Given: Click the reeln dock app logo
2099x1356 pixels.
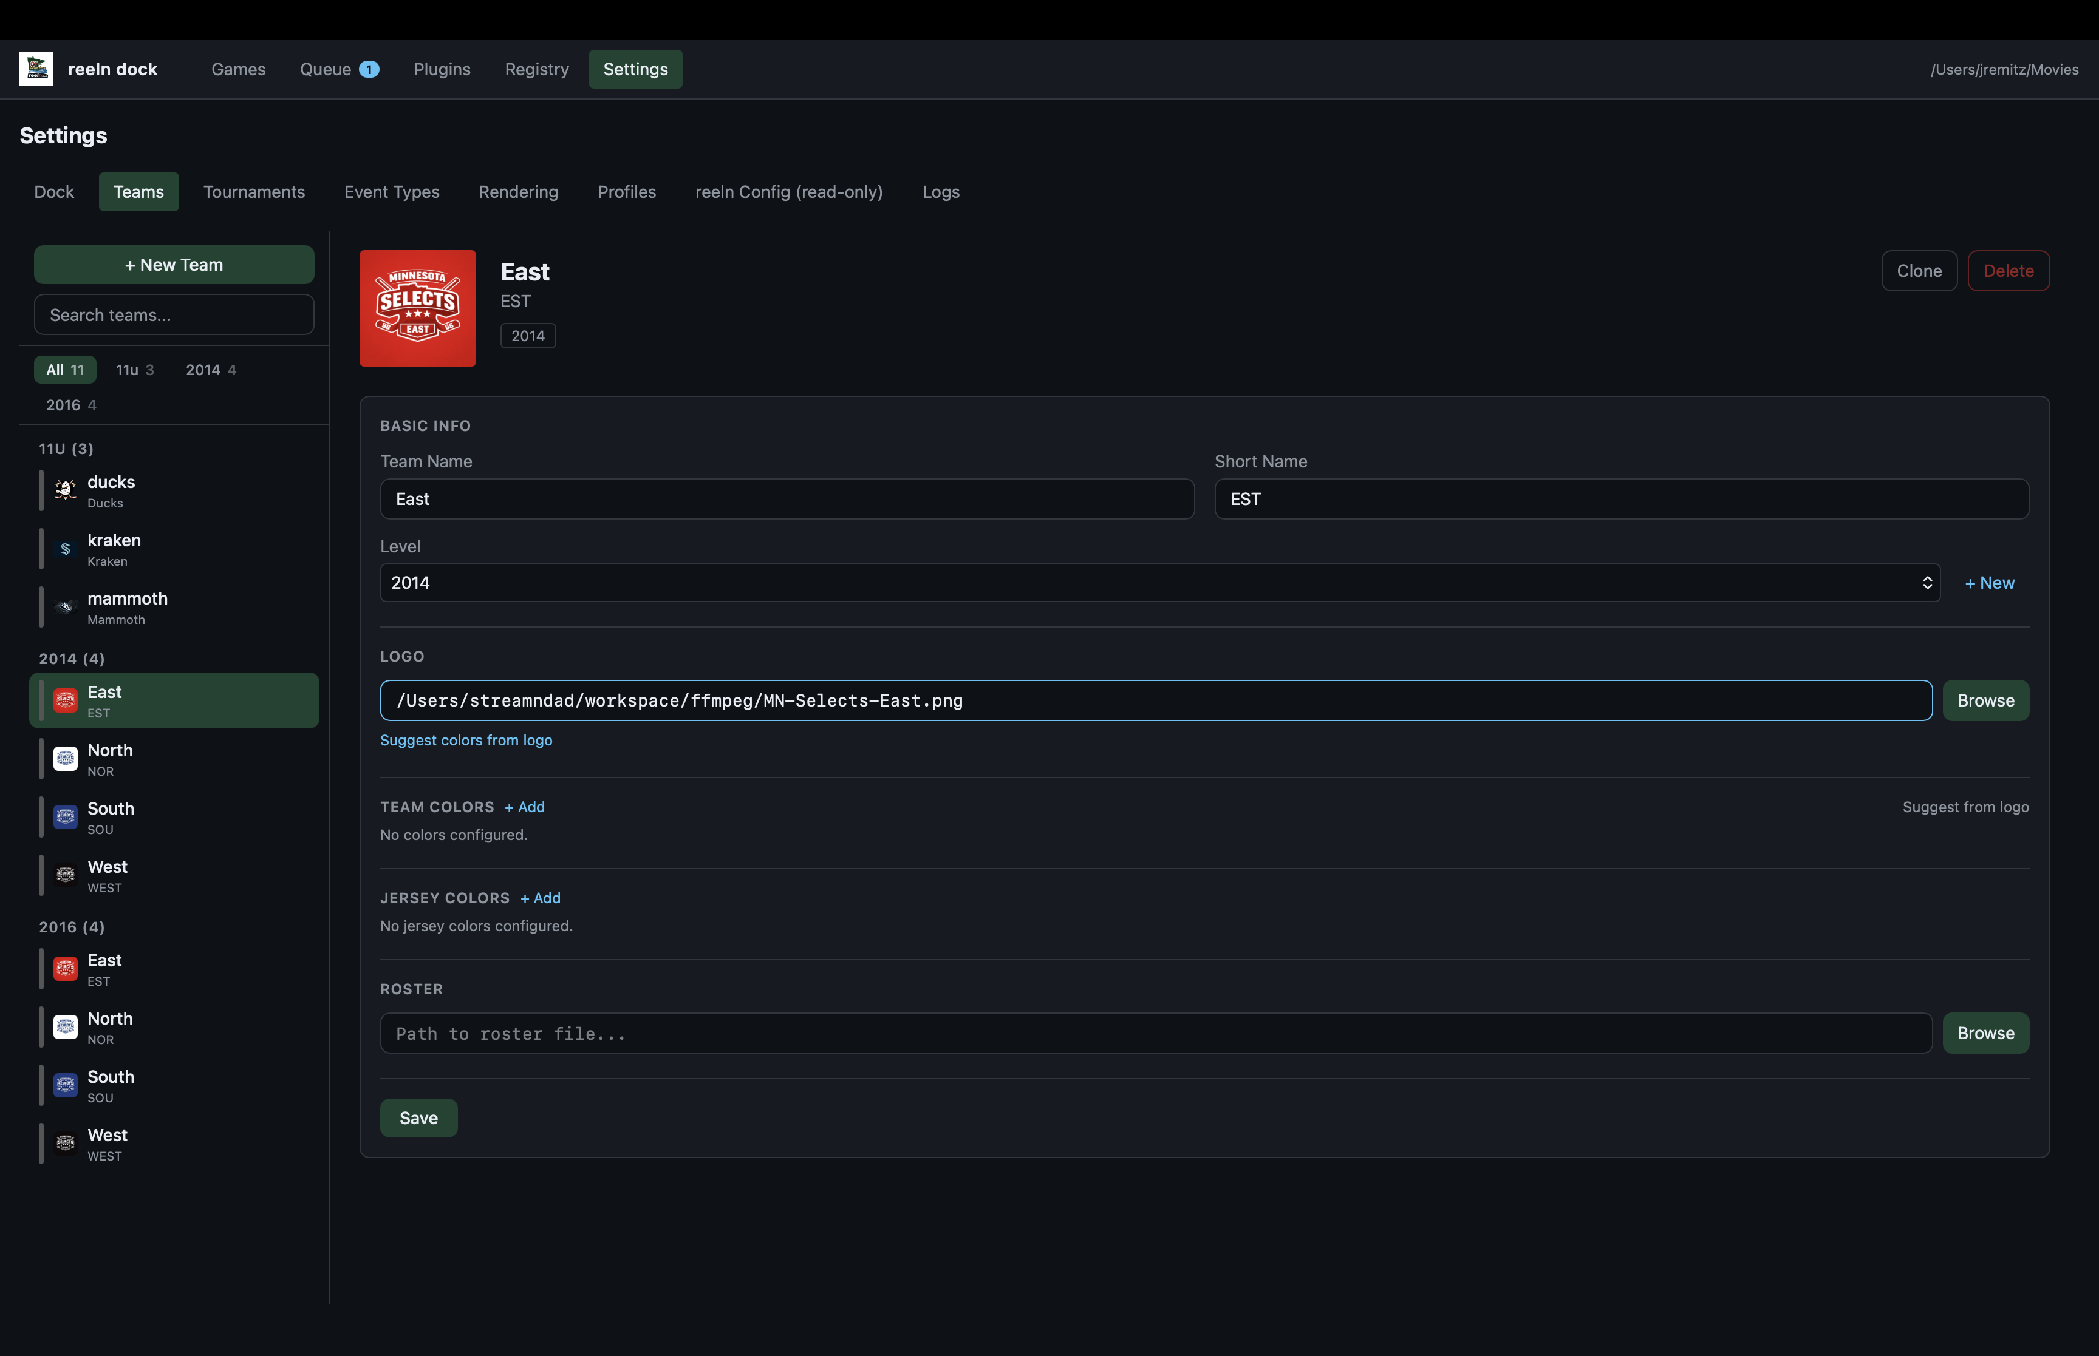Looking at the screenshot, I should (x=35, y=69).
